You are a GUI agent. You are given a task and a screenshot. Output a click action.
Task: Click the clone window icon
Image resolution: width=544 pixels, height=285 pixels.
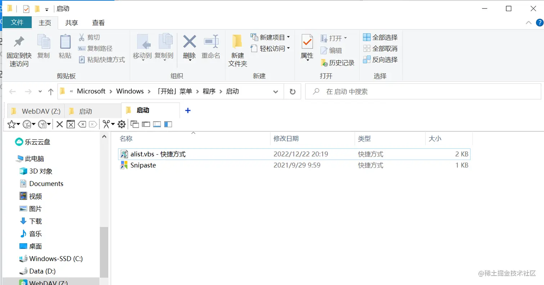[135, 124]
